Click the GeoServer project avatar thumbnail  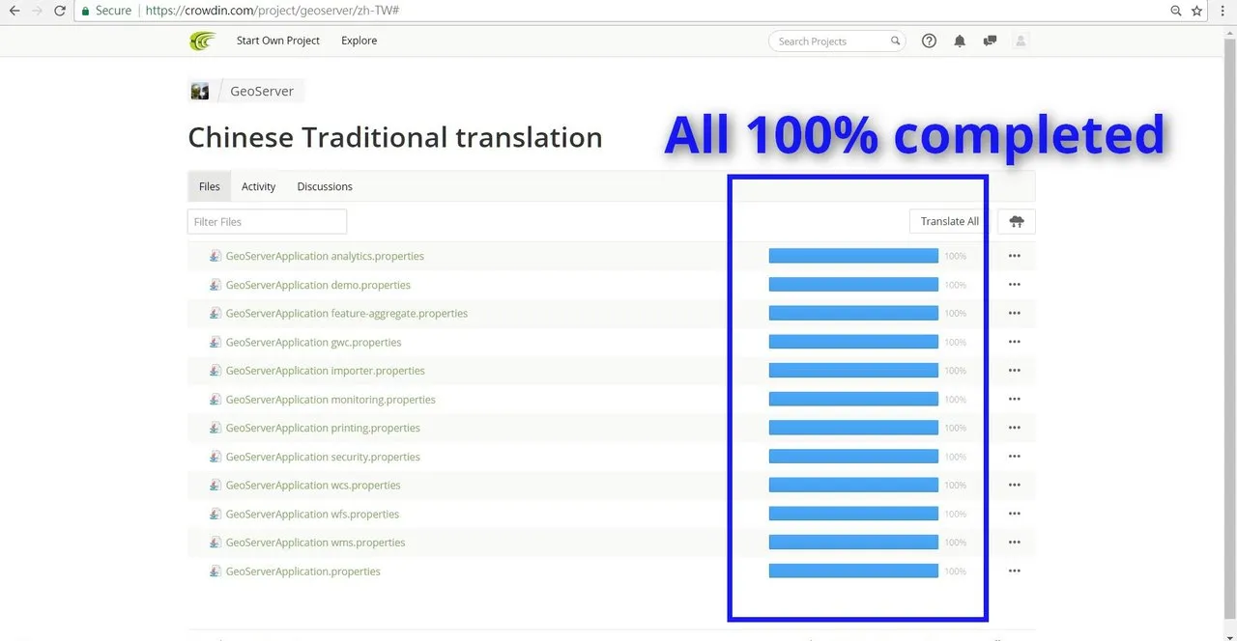click(200, 92)
